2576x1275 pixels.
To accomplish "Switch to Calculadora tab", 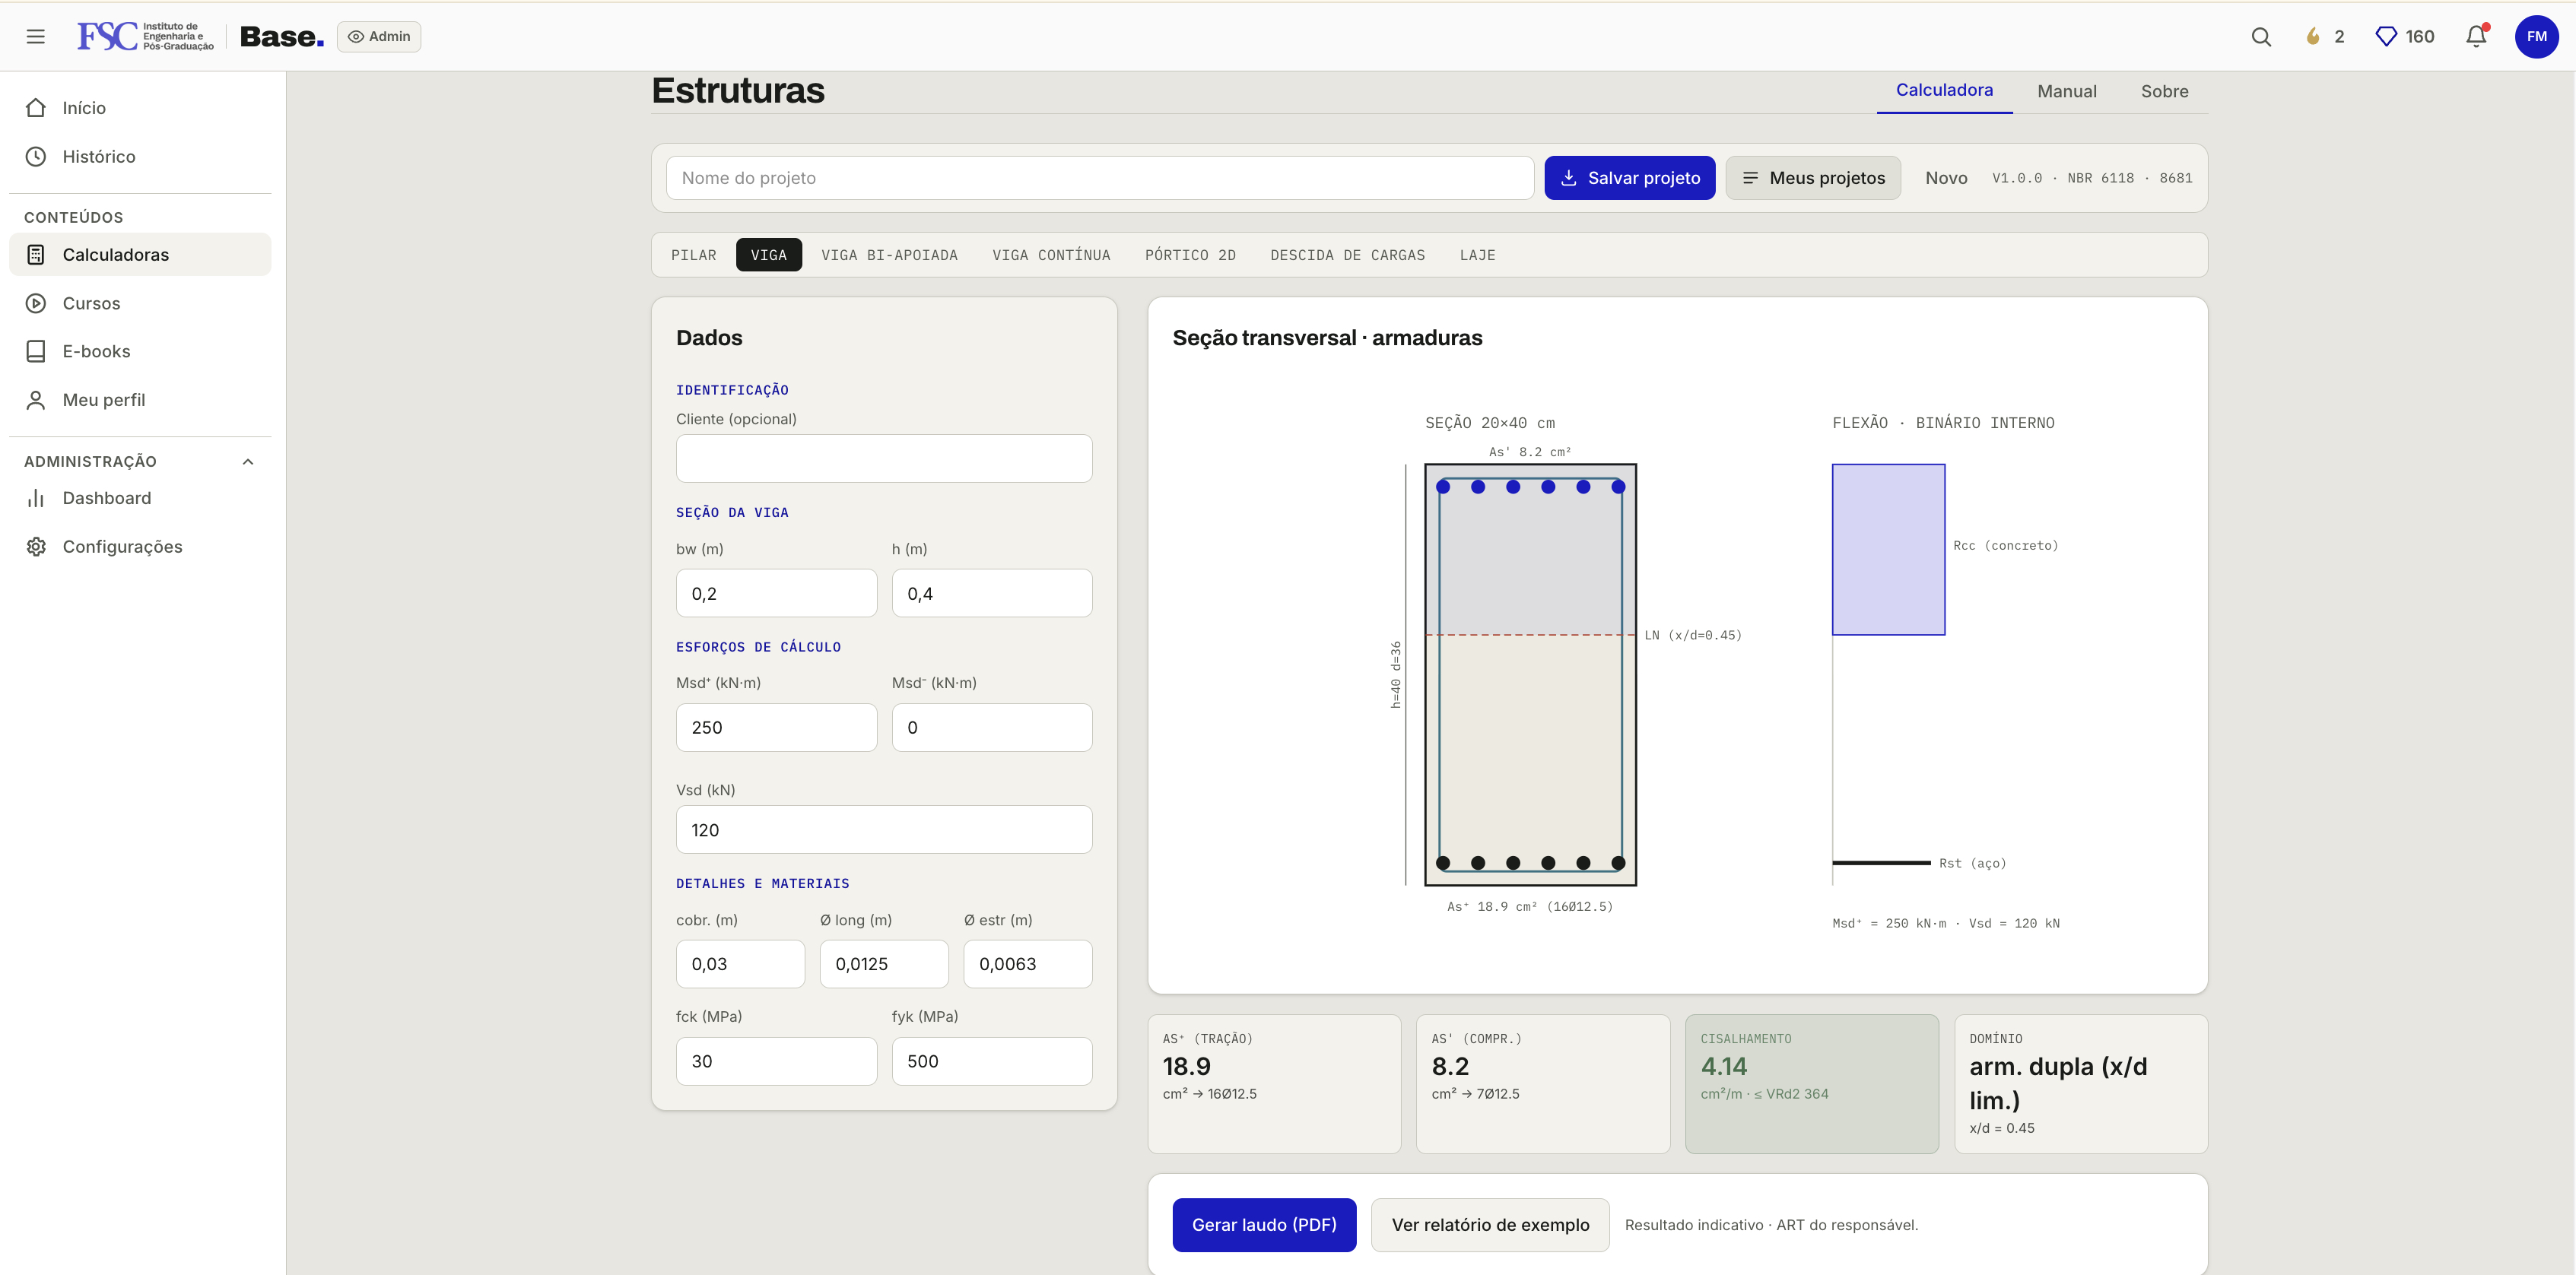I will (x=1944, y=91).
